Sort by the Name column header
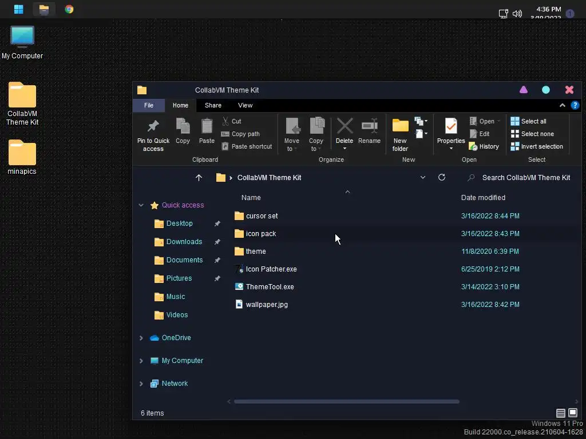 coord(251,197)
